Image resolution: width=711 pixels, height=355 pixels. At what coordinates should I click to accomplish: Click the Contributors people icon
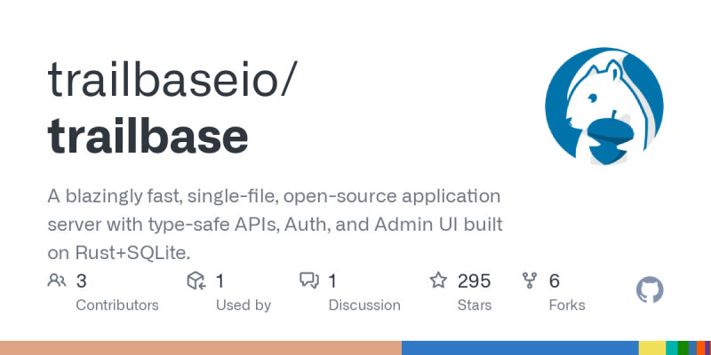click(57, 281)
